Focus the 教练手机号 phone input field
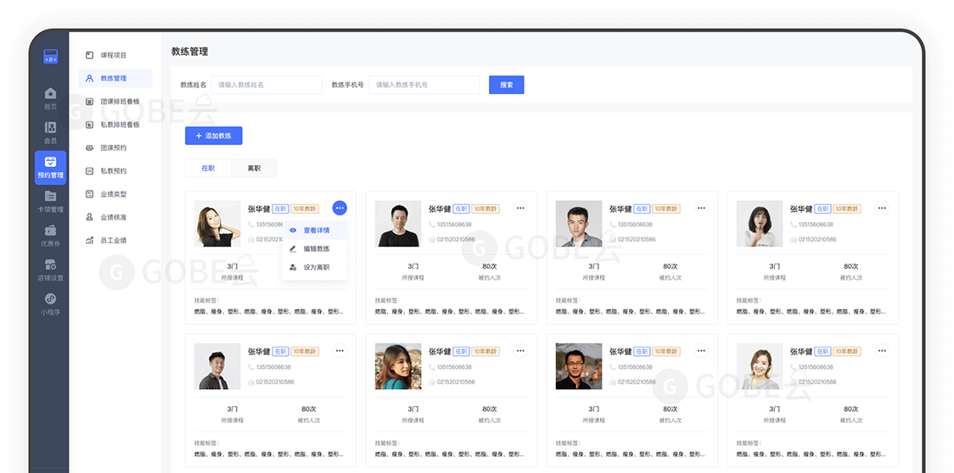This screenshot has height=473, width=954. point(424,85)
